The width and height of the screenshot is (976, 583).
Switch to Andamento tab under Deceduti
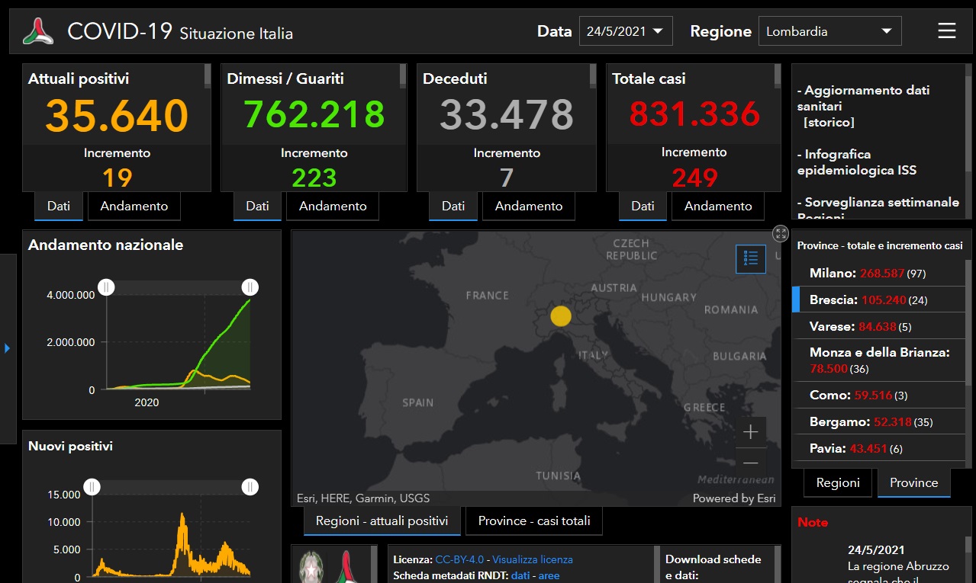pyautogui.click(x=528, y=206)
